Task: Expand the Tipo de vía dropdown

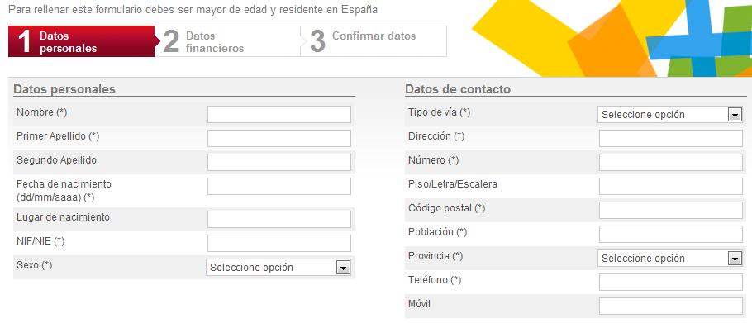Action: pyautogui.click(x=670, y=115)
